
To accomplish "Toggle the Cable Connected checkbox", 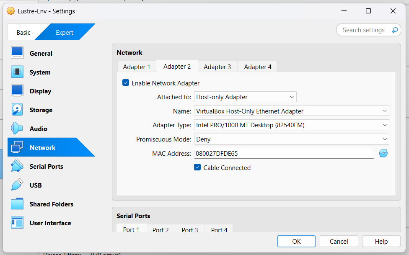I will (x=197, y=167).
